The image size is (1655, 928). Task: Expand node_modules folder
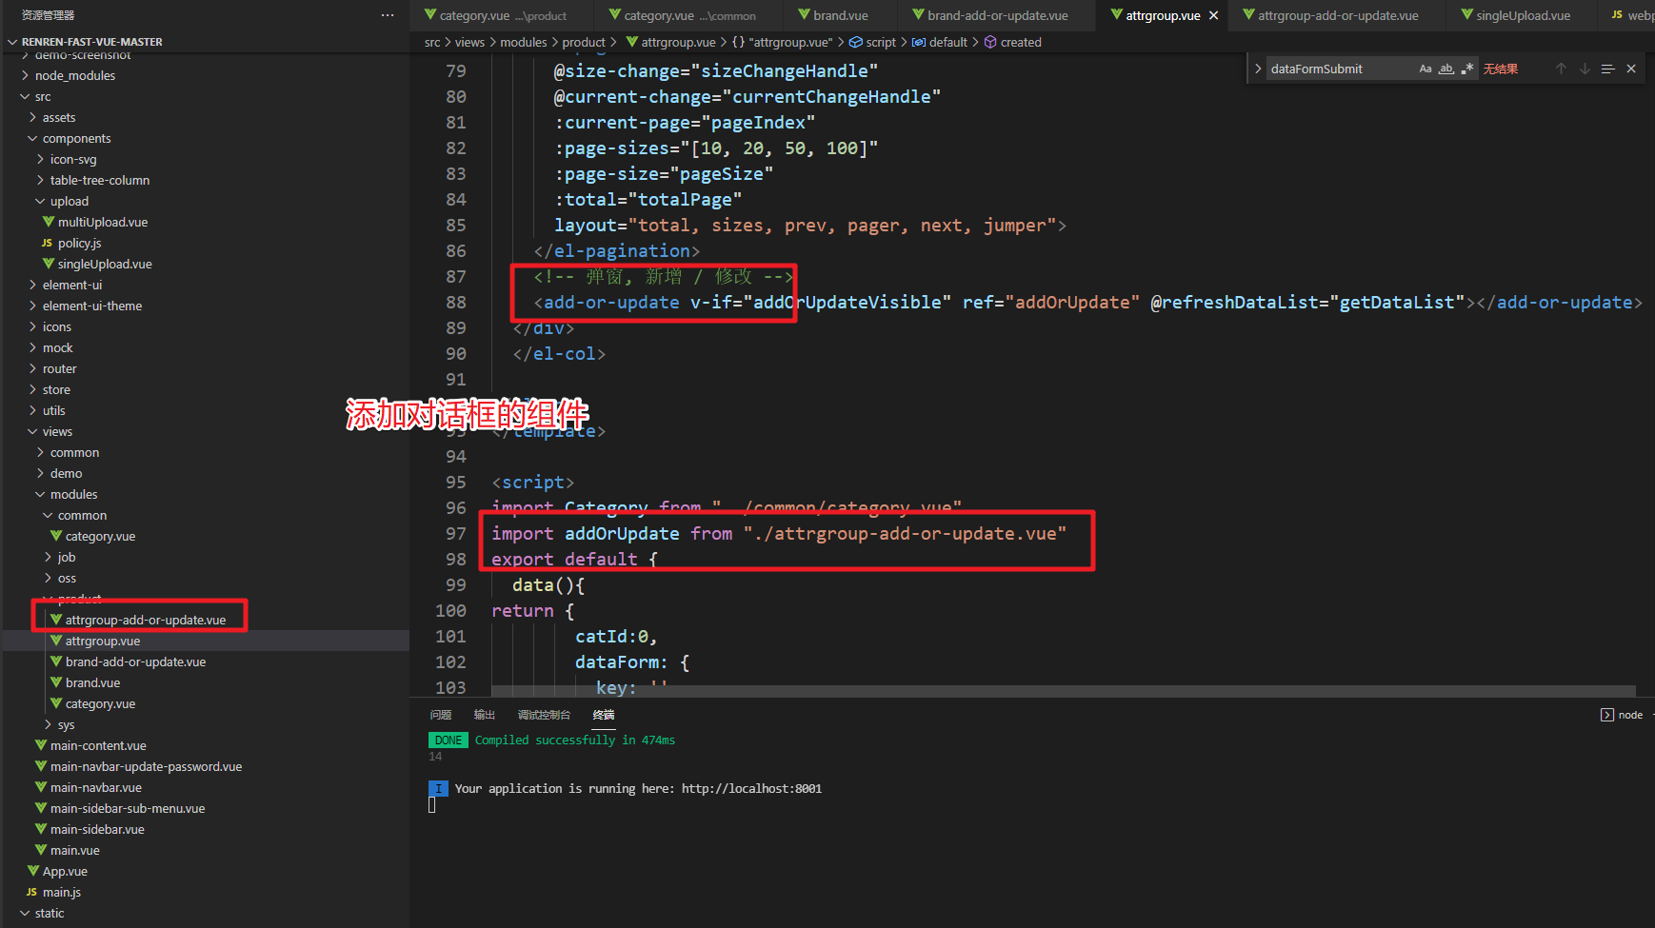click(75, 76)
